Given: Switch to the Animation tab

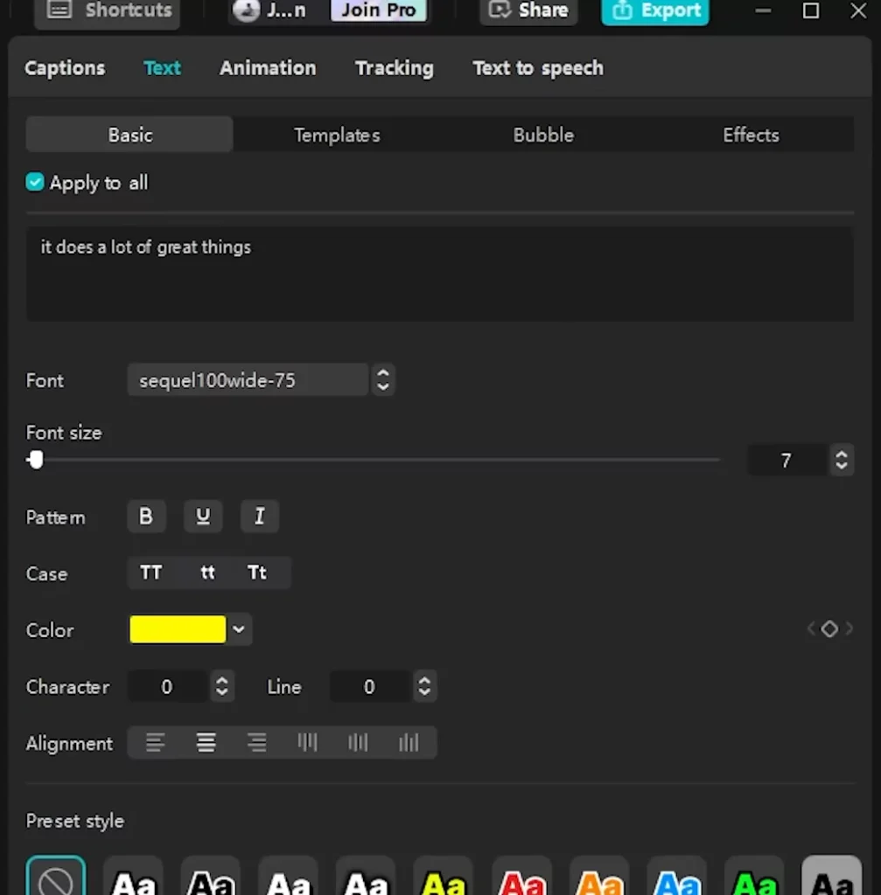Looking at the screenshot, I should pos(268,67).
